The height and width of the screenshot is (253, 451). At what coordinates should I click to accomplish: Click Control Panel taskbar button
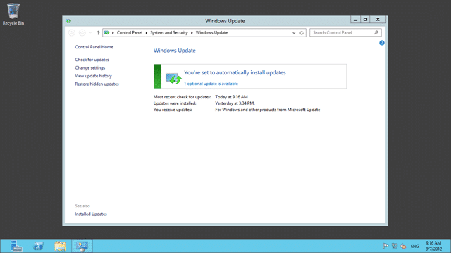(x=82, y=246)
